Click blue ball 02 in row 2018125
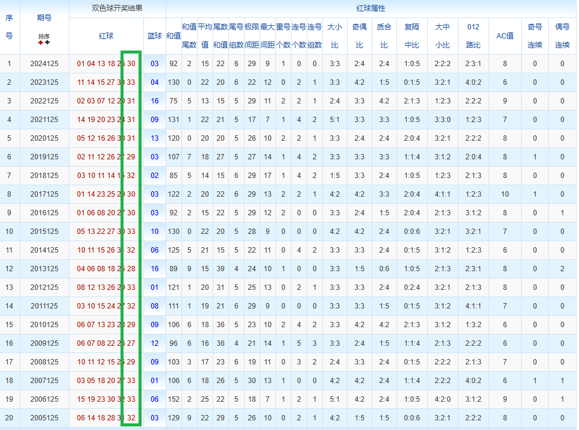Screen dimensions: 579x430 (154, 176)
